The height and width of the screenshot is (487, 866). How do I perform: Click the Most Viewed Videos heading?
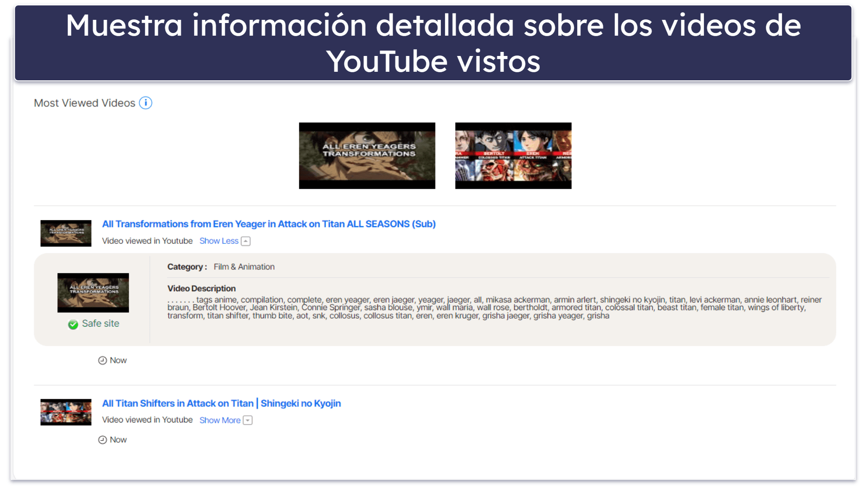pyautogui.click(x=84, y=103)
